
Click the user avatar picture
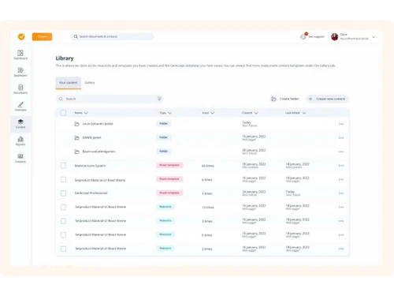(335, 36)
